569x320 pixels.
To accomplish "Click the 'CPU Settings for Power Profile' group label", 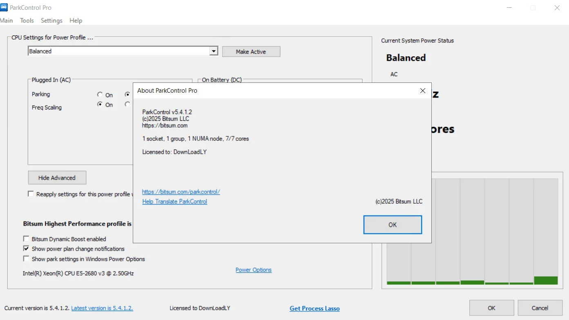I will 52,38.
